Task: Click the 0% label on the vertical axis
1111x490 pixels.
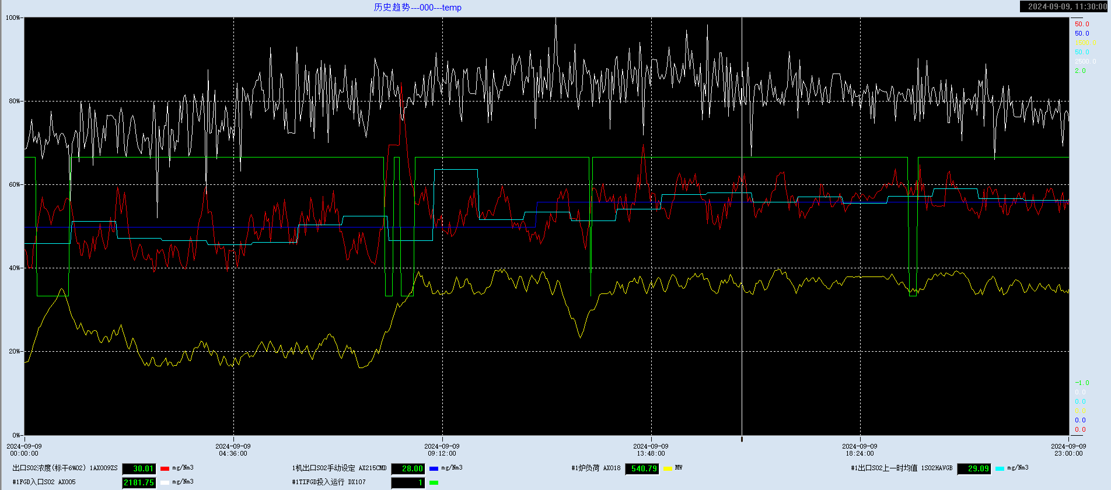Action: tap(16, 435)
